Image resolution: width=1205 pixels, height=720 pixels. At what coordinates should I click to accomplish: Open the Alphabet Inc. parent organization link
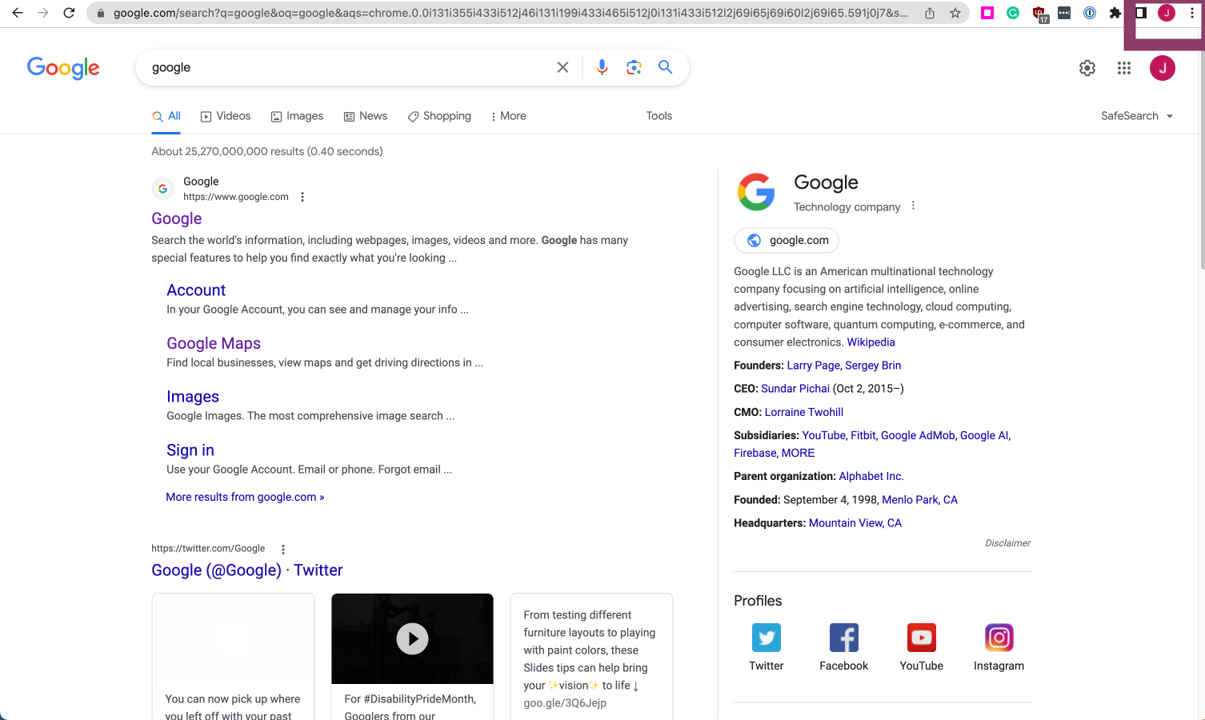[x=871, y=476]
